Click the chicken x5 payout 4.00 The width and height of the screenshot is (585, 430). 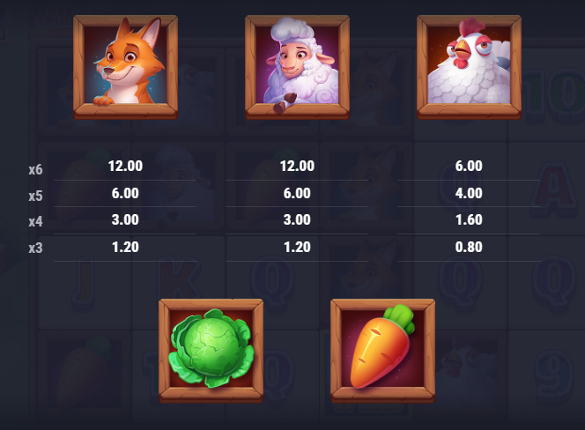coord(469,193)
